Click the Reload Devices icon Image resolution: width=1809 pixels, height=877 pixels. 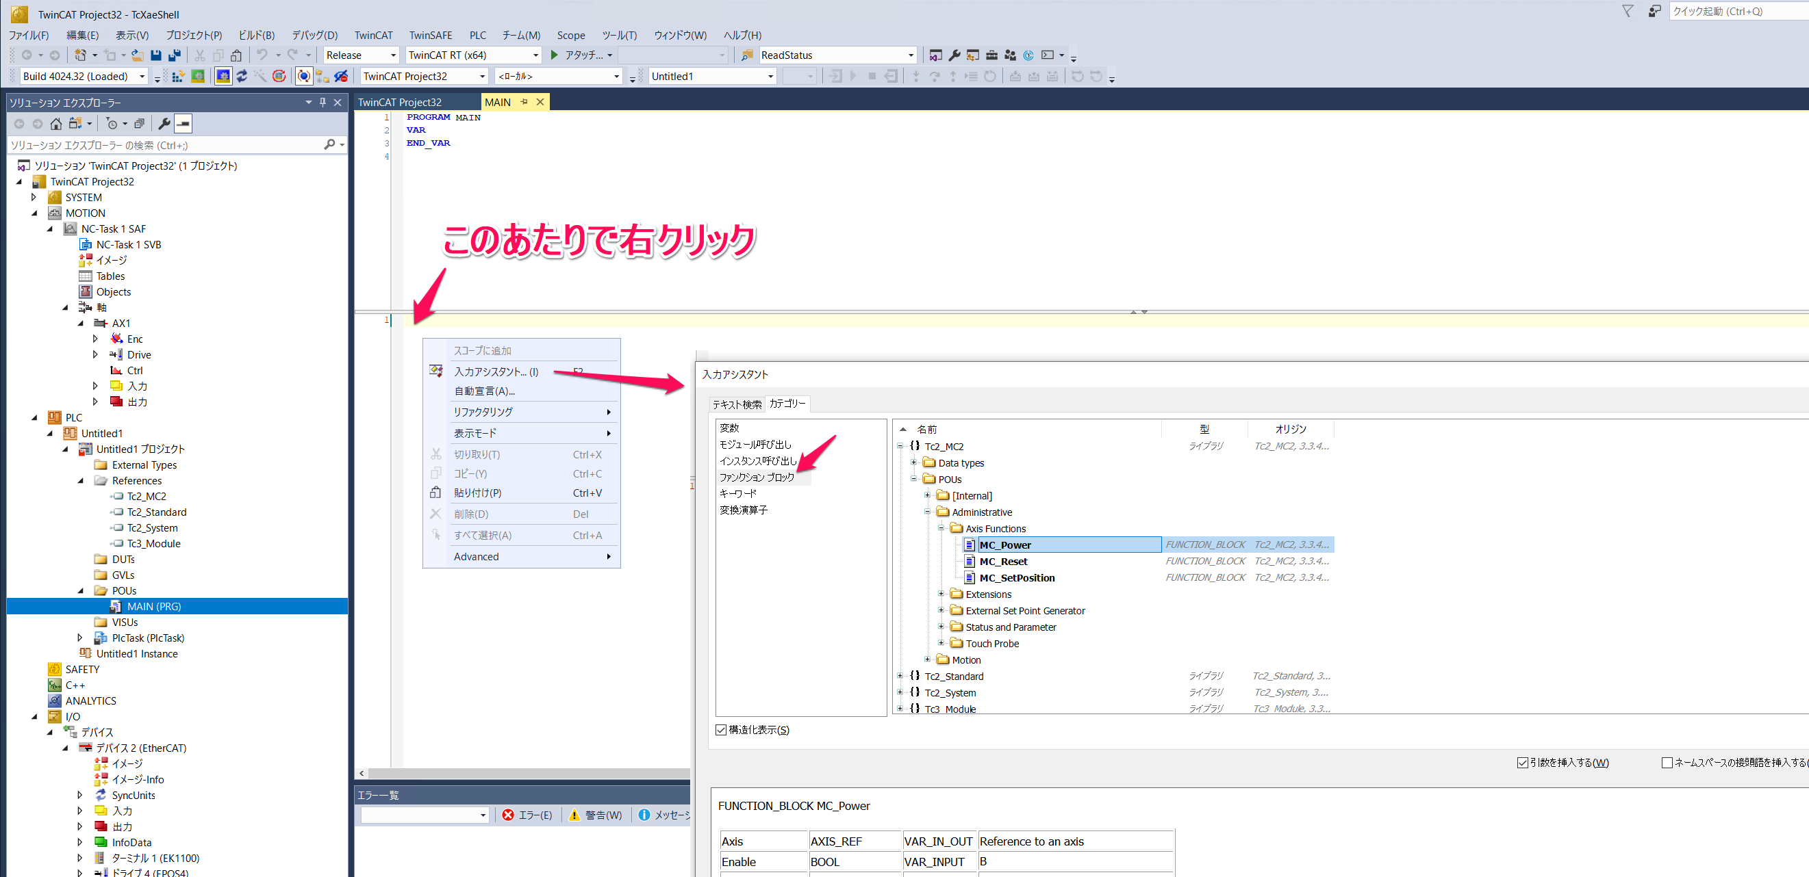point(242,77)
